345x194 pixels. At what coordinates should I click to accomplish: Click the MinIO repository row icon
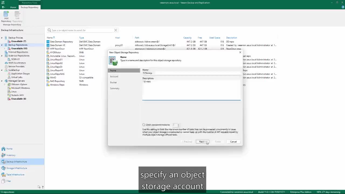[48, 78]
